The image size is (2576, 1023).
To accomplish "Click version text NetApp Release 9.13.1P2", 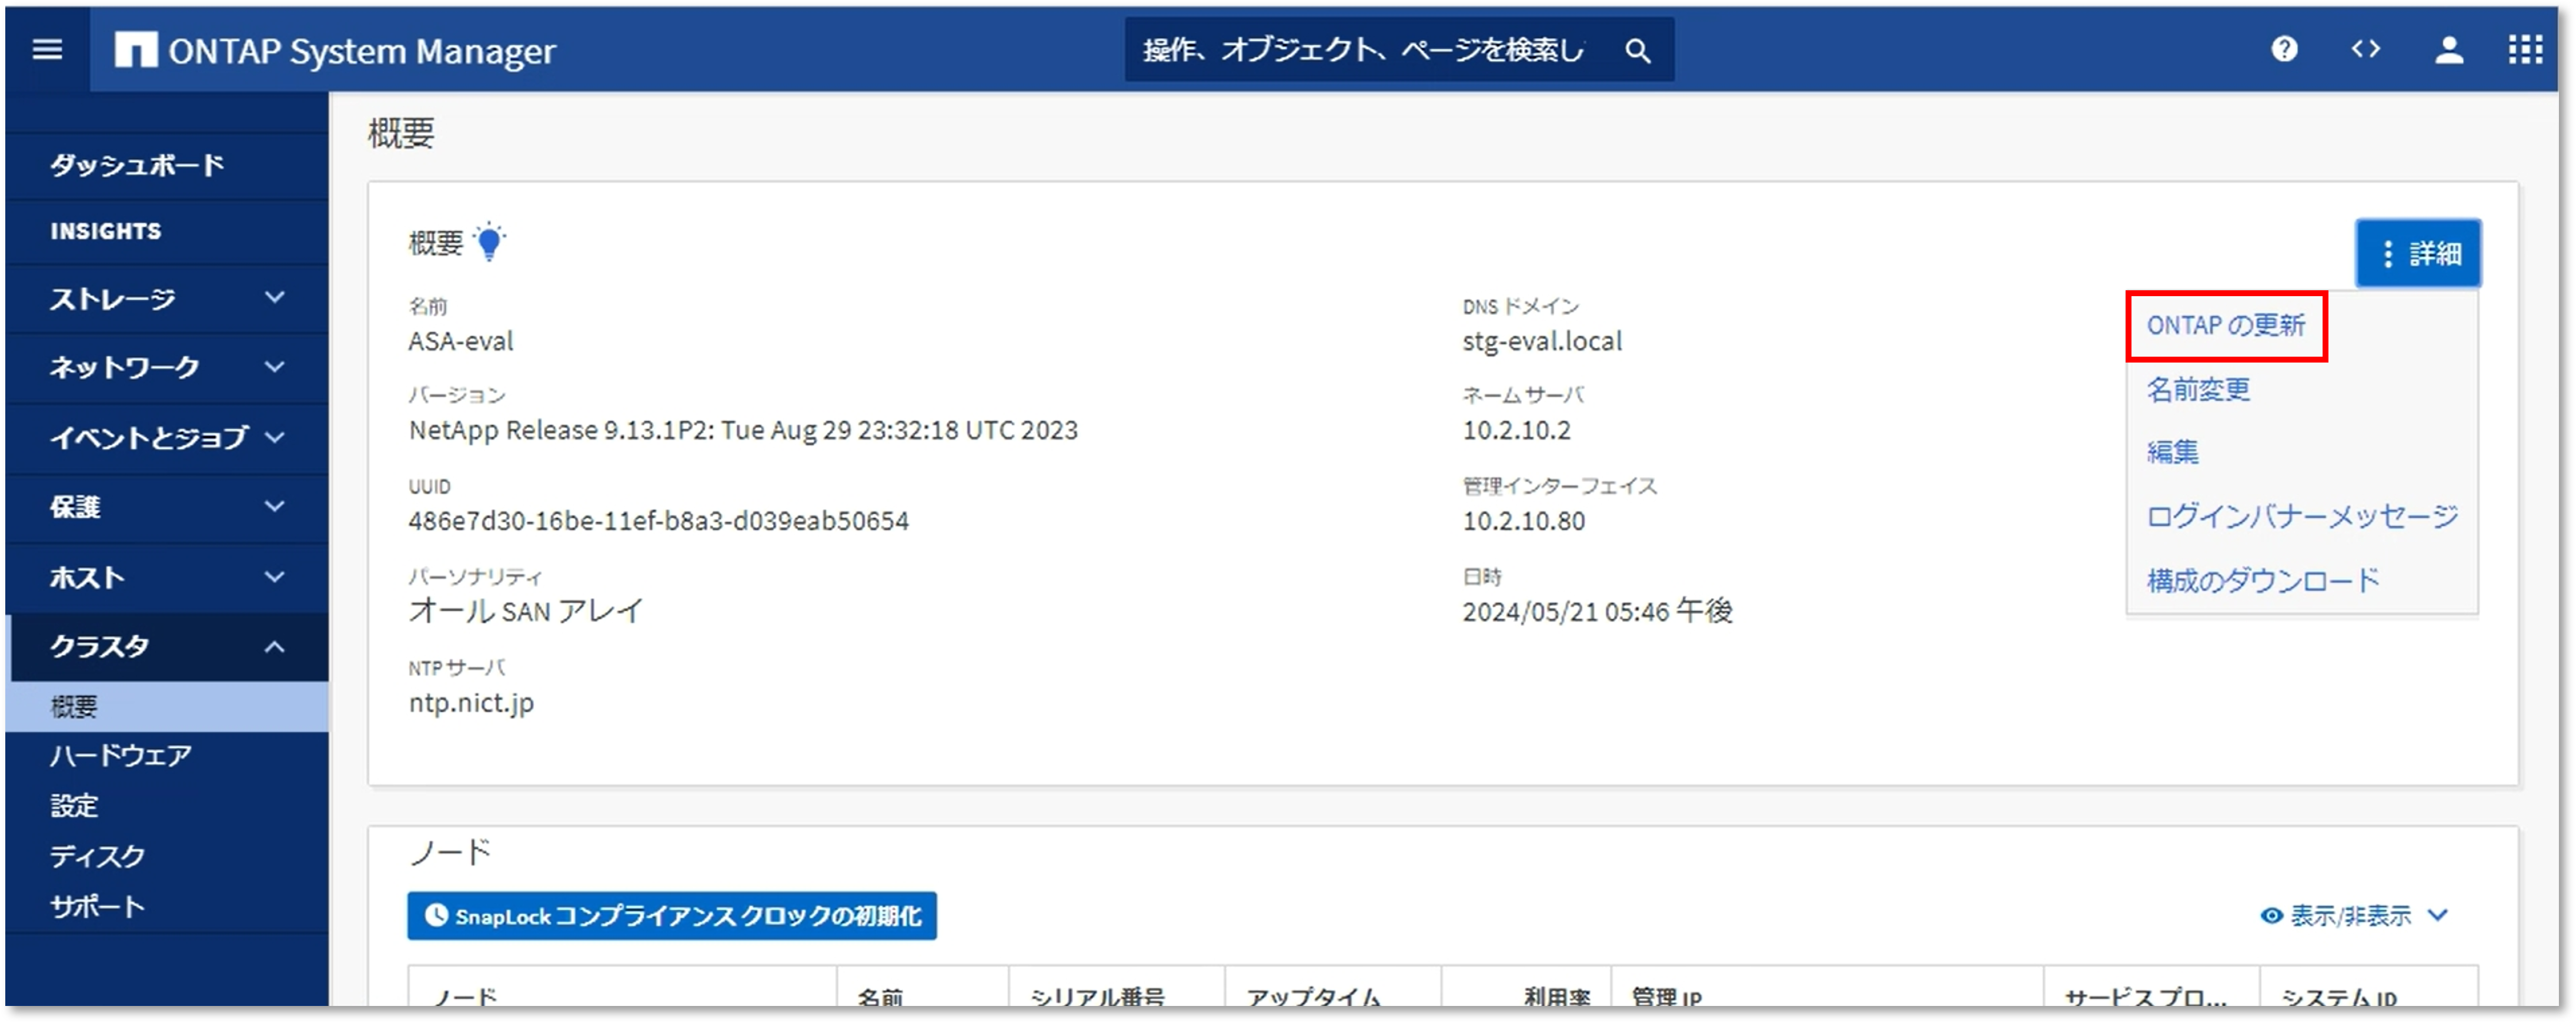I will click(743, 430).
